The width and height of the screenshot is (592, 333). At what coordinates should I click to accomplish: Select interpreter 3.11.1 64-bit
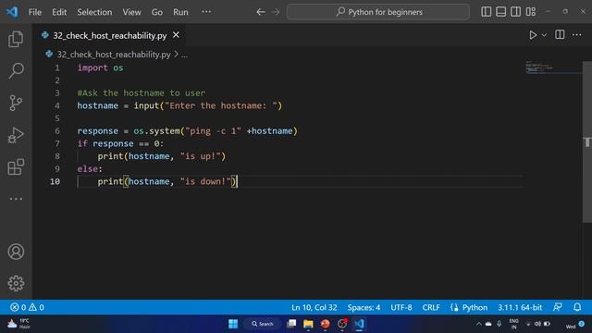(520, 307)
